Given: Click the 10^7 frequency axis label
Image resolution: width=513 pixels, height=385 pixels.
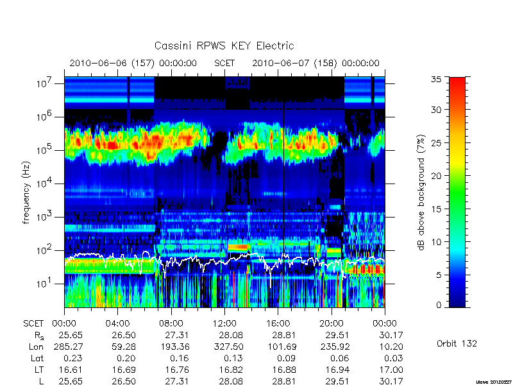Looking at the screenshot, I should pos(45,83).
